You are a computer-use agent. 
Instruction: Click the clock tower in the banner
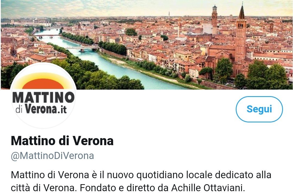(215, 19)
